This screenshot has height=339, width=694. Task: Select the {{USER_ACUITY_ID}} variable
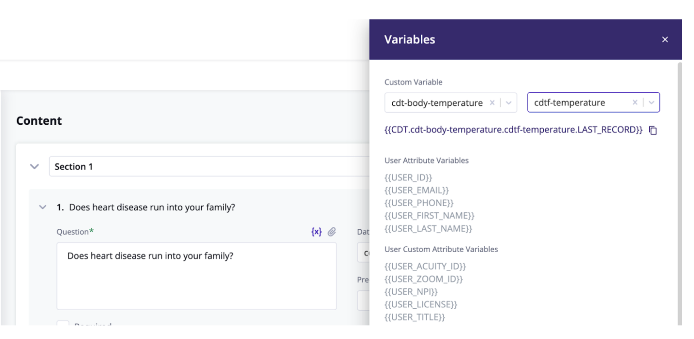425,266
